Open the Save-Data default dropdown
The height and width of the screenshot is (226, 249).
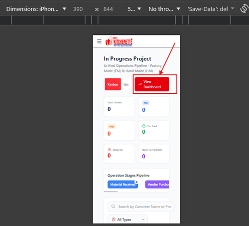(211, 9)
